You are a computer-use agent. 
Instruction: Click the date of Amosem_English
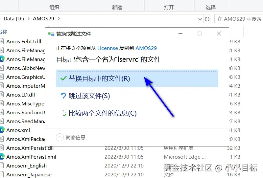[124, 166]
